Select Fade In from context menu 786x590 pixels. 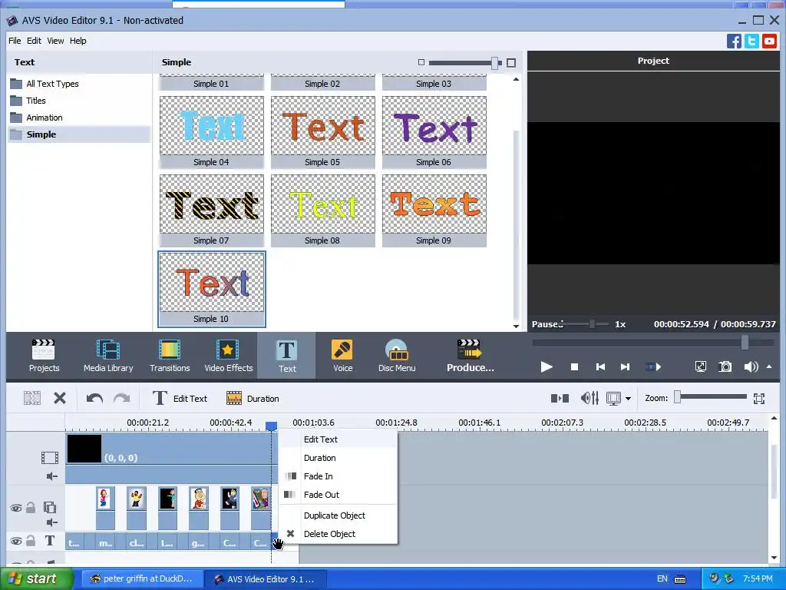tap(338, 476)
